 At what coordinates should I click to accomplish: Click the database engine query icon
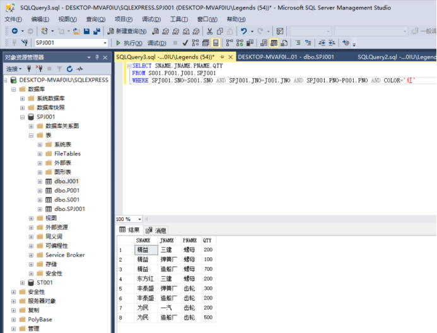[x=156, y=31]
